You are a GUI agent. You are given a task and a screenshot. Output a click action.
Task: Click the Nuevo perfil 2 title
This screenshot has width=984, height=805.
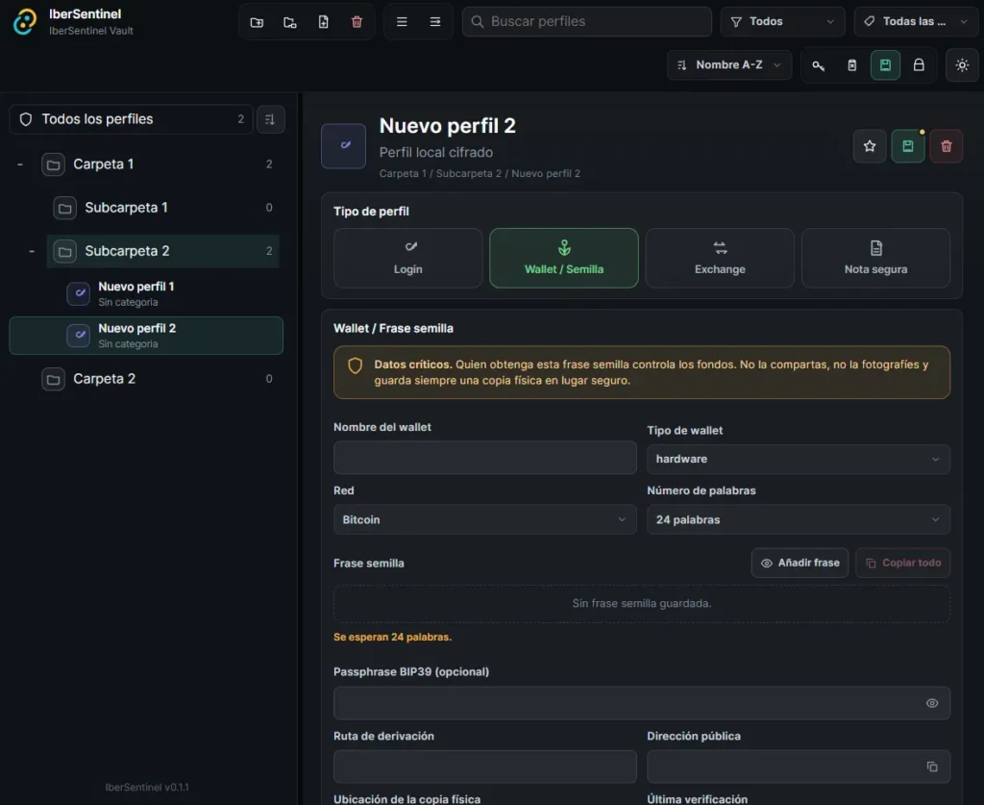click(448, 126)
